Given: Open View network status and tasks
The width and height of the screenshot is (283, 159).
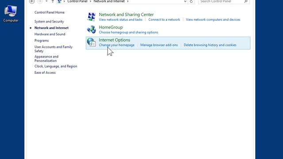Looking at the screenshot, I should 121,19.
